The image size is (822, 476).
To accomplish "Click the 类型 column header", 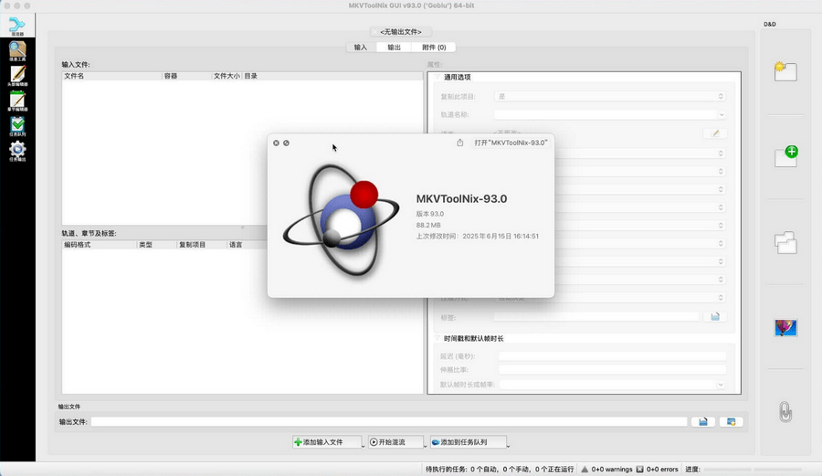I will (x=157, y=245).
